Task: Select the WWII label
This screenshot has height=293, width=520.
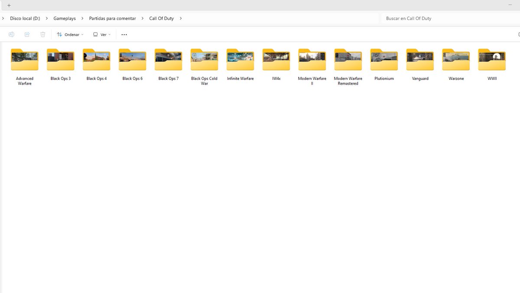Action: [x=492, y=79]
